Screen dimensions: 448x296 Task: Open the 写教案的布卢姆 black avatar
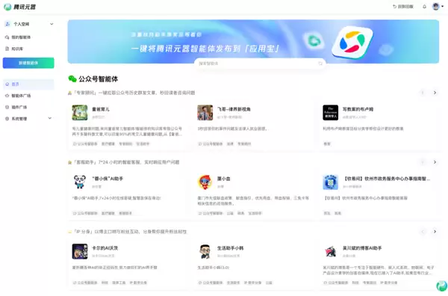point(331,113)
